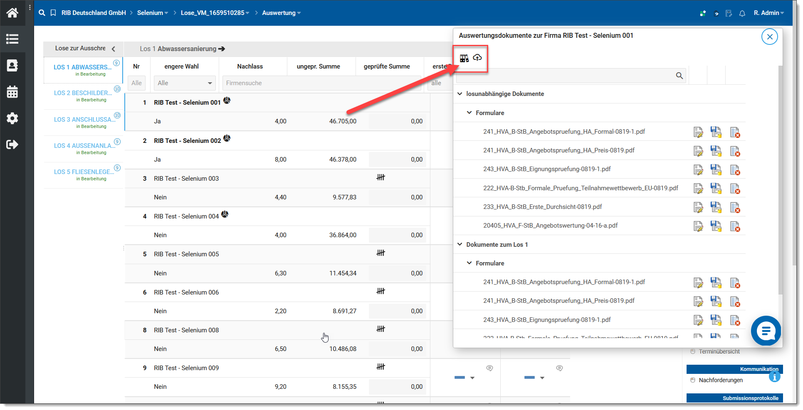Screen dimensions: 803x410
Task: Open the R. Admin user menu
Action: tap(769, 13)
